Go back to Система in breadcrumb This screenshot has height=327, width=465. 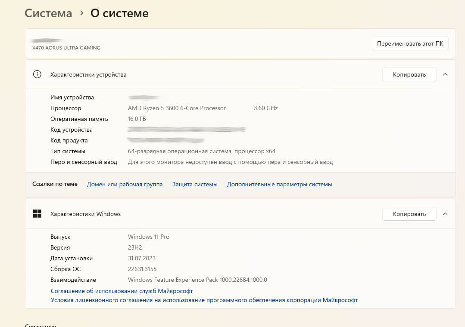click(48, 13)
